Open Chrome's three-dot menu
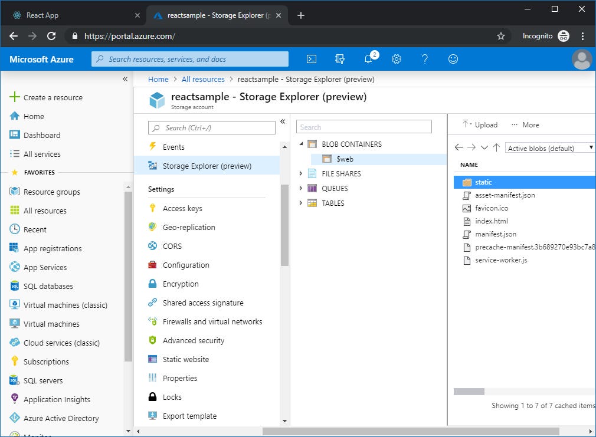This screenshot has width=596, height=437. coord(582,36)
